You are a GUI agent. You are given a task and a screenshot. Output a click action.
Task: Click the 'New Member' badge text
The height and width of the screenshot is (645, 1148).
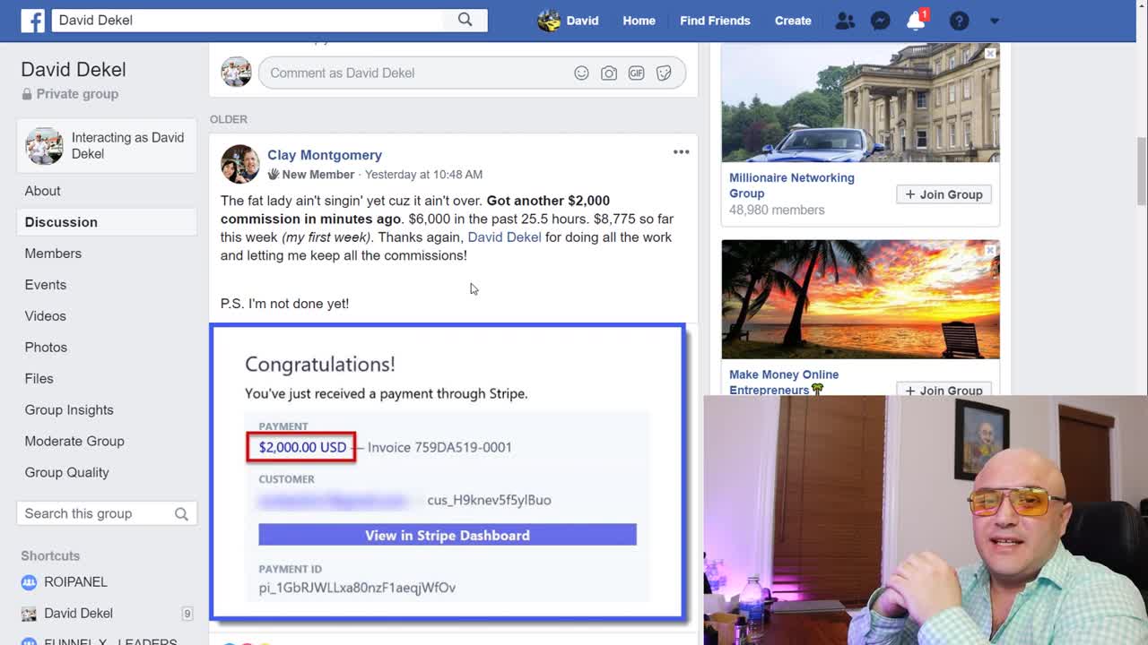(x=318, y=175)
